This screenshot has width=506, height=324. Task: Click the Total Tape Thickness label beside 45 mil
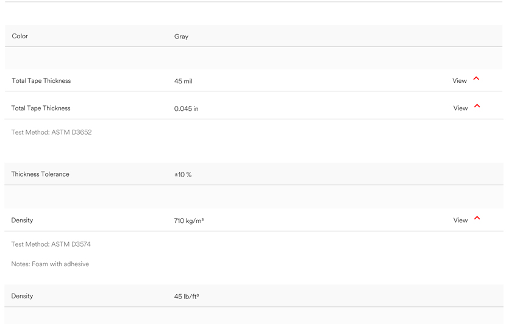point(41,80)
